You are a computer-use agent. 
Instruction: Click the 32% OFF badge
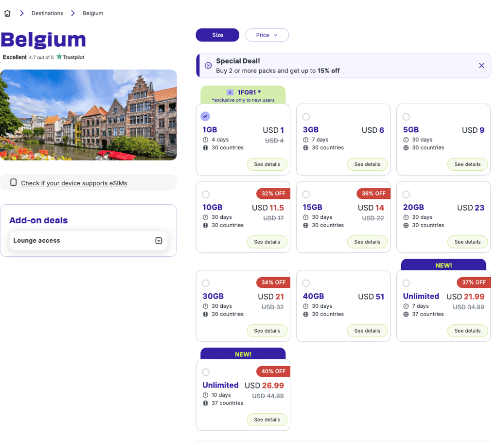(273, 194)
